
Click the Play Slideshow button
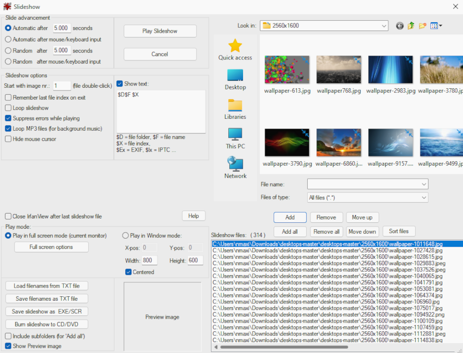[160, 31]
